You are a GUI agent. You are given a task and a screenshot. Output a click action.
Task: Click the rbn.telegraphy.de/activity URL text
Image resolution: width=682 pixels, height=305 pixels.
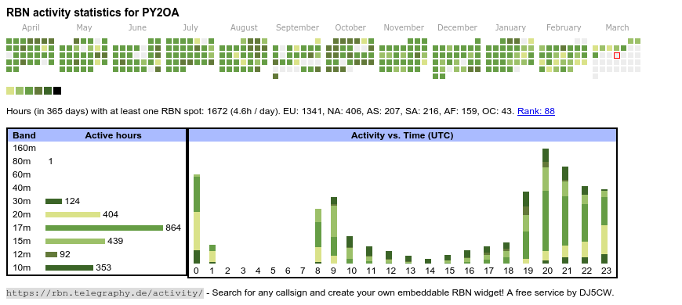point(105,292)
